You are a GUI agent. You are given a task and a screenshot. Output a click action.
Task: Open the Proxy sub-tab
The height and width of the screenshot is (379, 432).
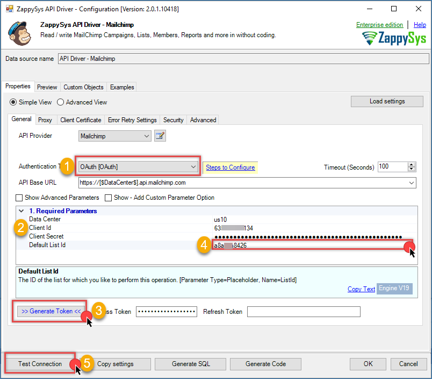pyautogui.click(x=45, y=120)
